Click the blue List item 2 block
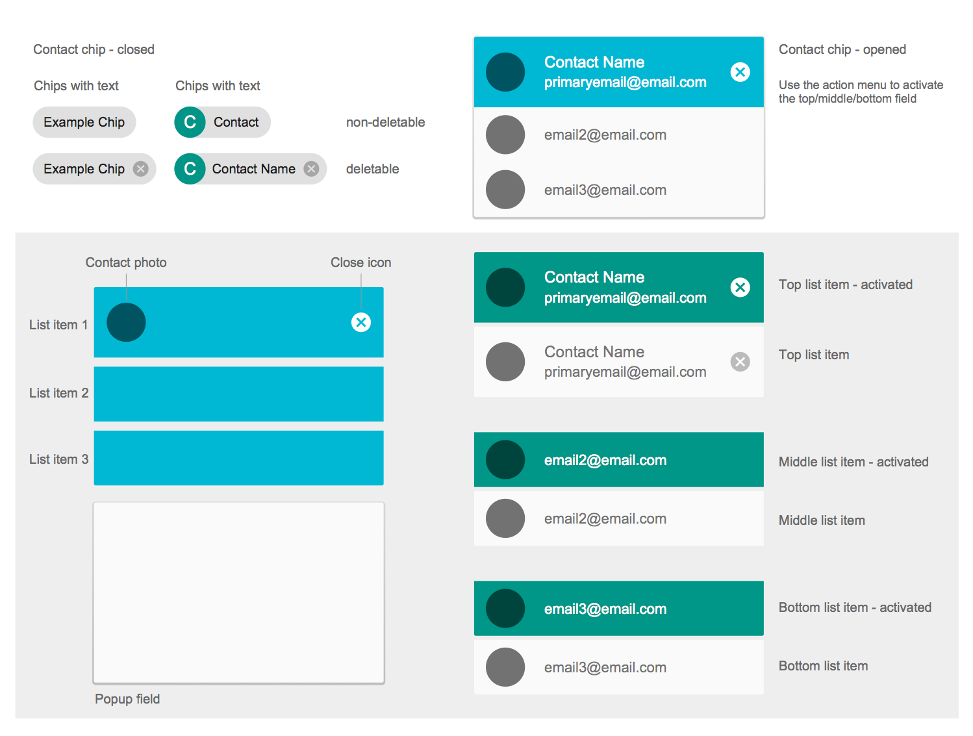 [239, 394]
